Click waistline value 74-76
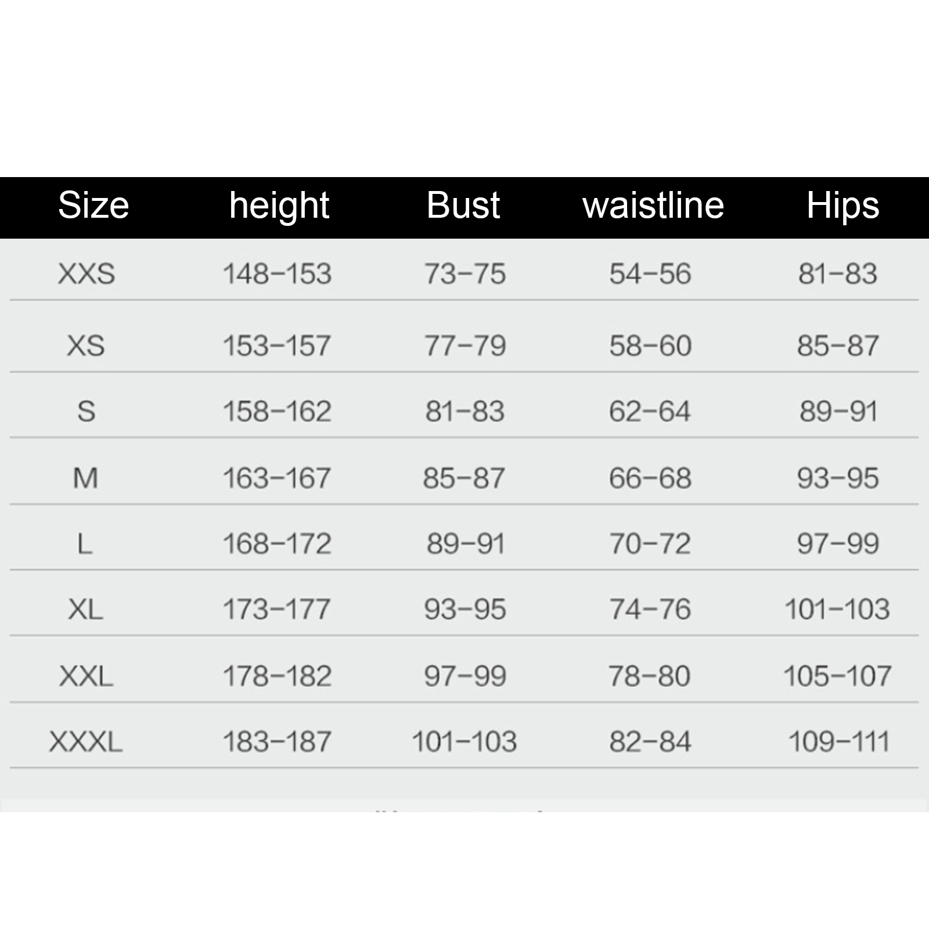The width and height of the screenshot is (929, 929). tap(650, 610)
